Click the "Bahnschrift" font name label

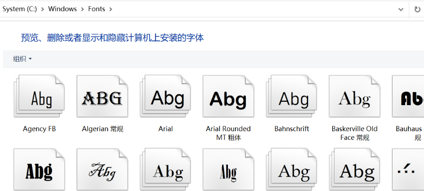click(292, 129)
